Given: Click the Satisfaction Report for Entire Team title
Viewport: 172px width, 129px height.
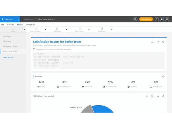Looking at the screenshot, I should tap(57, 42).
